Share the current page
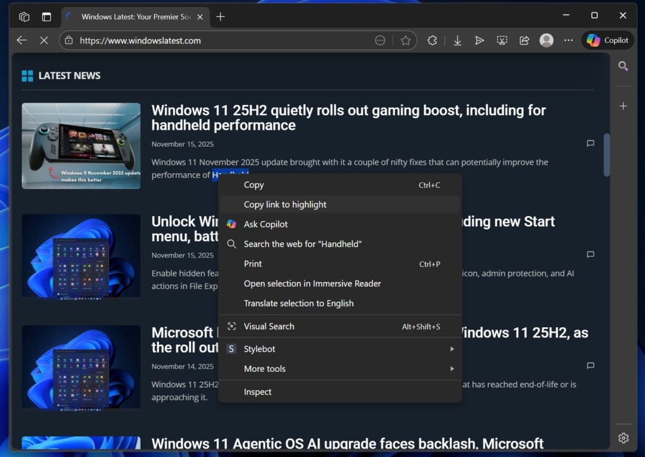The image size is (645, 457). tap(524, 40)
